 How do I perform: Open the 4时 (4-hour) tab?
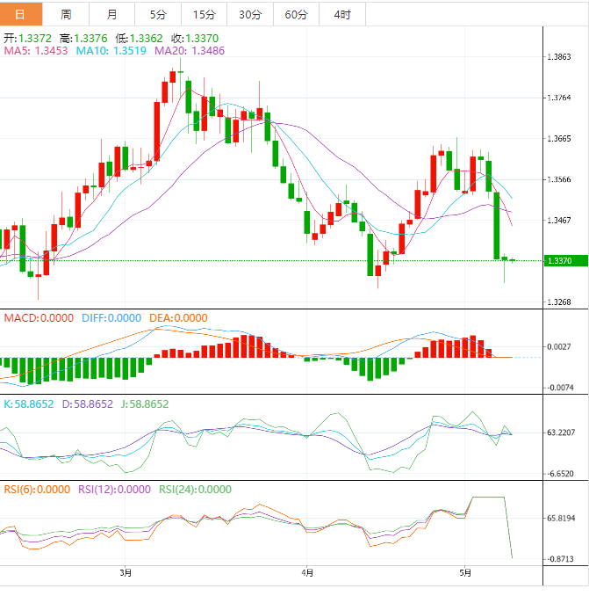pyautogui.click(x=342, y=14)
